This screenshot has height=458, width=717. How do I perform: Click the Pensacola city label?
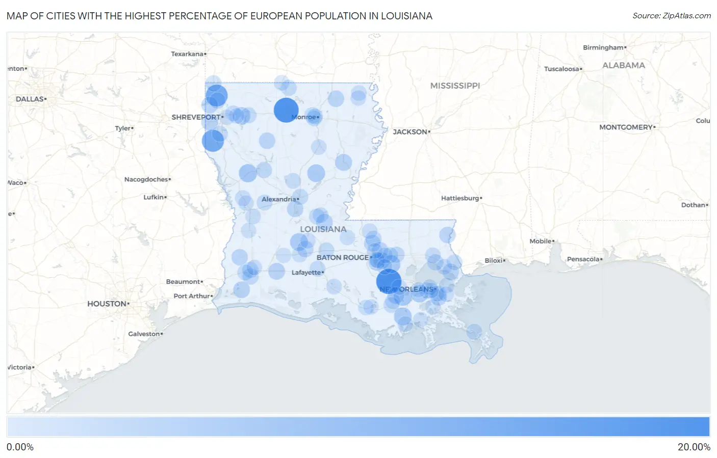pos(583,259)
